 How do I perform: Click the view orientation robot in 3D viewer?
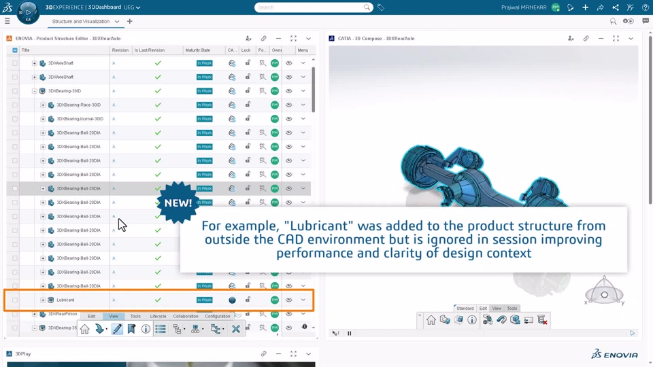(x=604, y=291)
